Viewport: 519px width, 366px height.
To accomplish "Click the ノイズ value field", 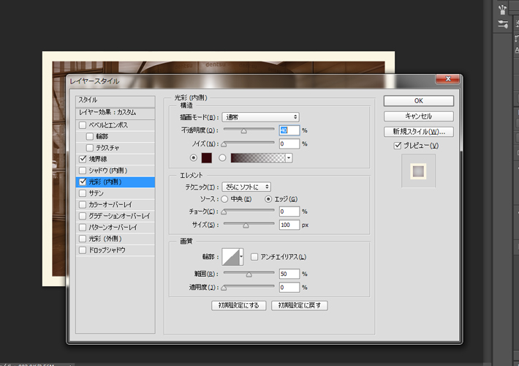I will pyautogui.click(x=289, y=144).
